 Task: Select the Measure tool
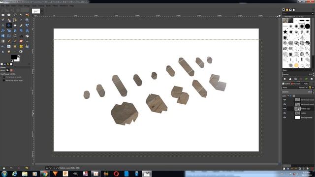coord(3,25)
